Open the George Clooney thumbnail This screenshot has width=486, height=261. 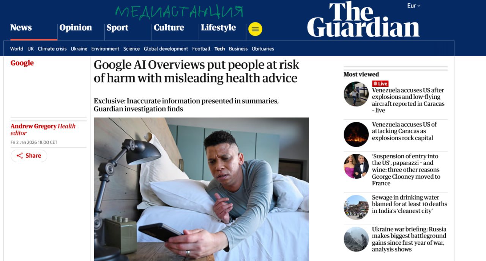pos(356,166)
